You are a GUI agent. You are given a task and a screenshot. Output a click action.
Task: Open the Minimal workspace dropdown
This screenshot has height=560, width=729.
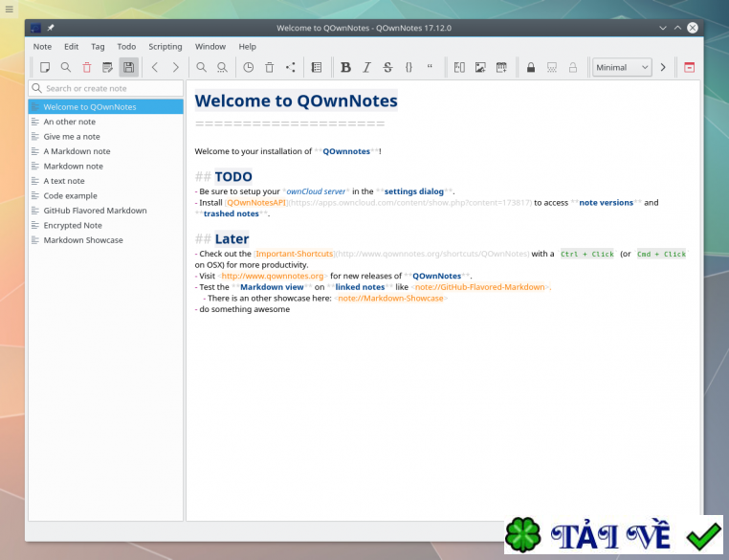coord(621,68)
